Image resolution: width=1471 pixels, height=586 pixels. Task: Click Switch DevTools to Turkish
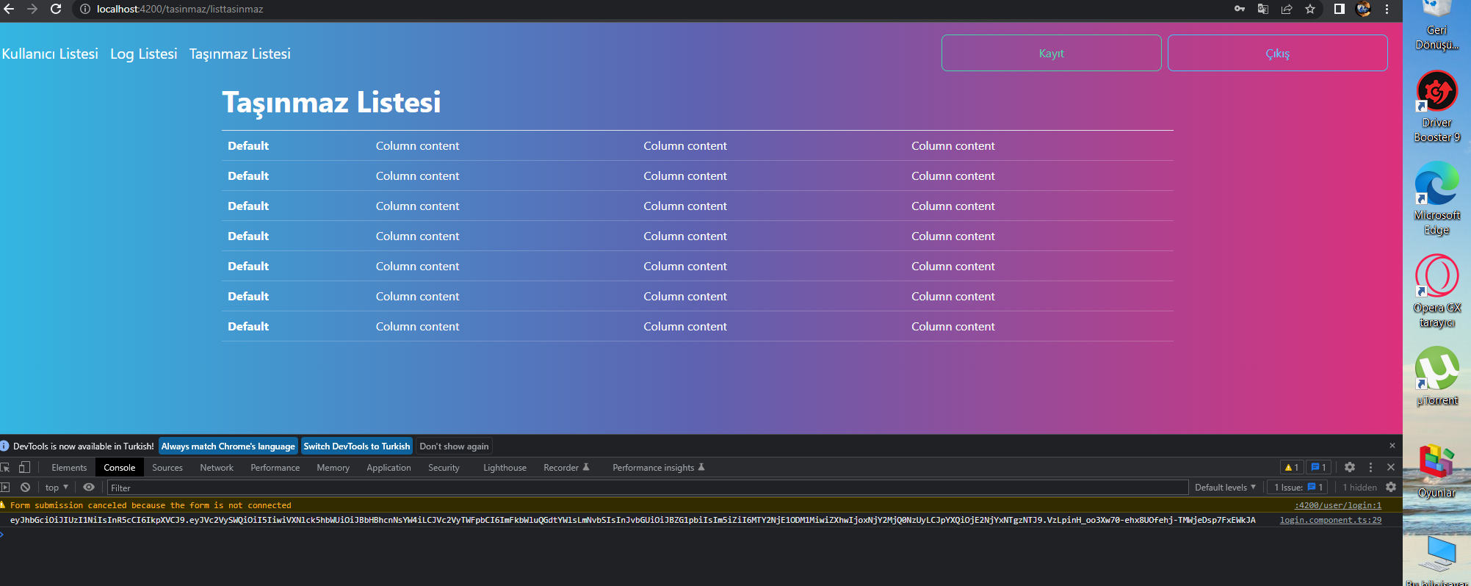tap(357, 446)
